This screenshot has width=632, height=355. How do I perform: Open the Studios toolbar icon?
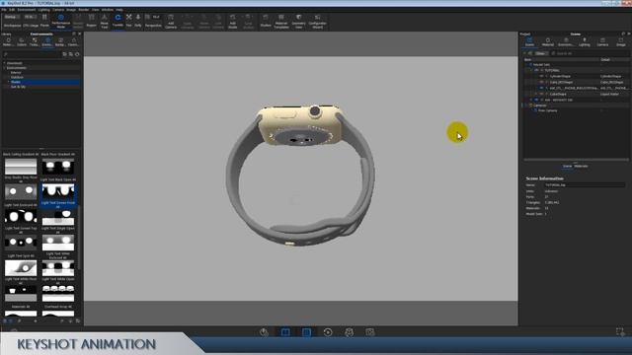point(266,21)
